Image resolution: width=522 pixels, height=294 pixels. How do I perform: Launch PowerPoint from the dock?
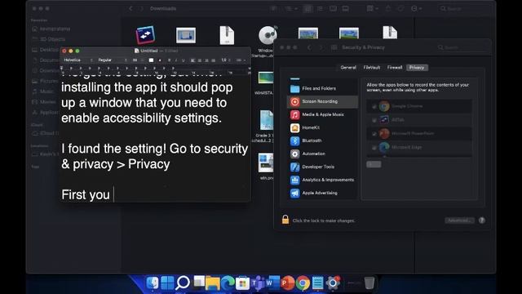point(288,283)
